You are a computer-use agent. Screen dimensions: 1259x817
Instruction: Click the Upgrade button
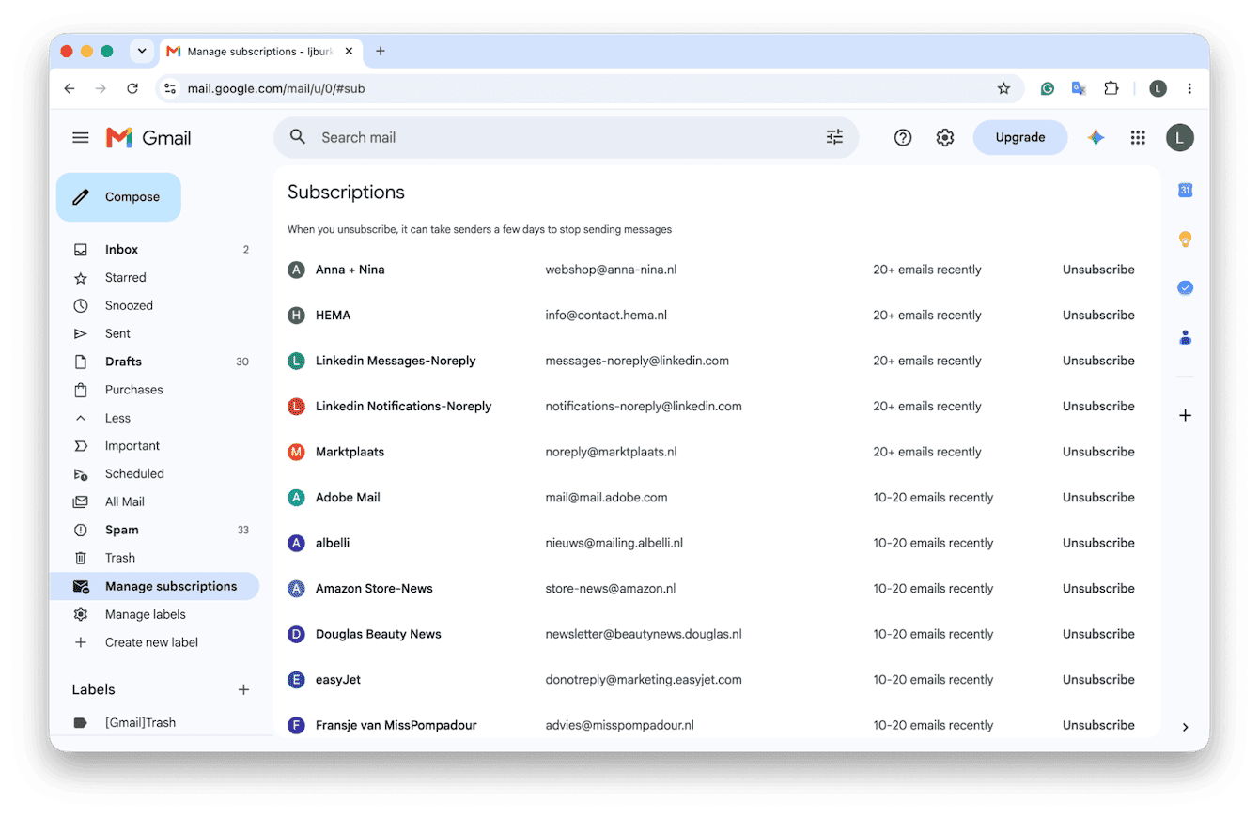[1020, 137]
